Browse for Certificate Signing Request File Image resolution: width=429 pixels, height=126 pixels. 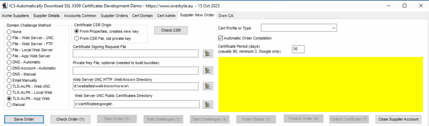coord(208,53)
